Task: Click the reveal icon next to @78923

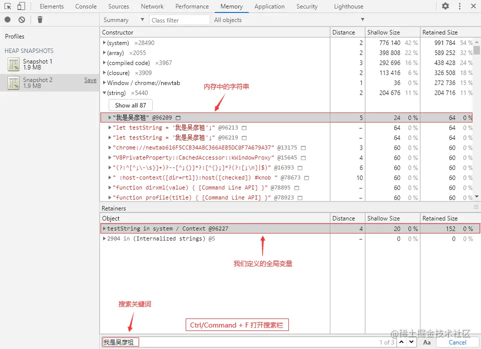Action: point(300,198)
